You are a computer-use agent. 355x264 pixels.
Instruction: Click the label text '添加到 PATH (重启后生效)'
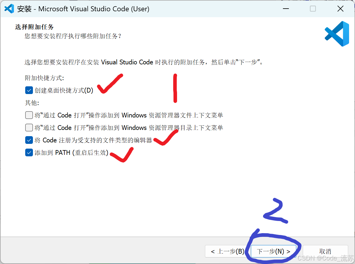pyautogui.click(x=71, y=152)
